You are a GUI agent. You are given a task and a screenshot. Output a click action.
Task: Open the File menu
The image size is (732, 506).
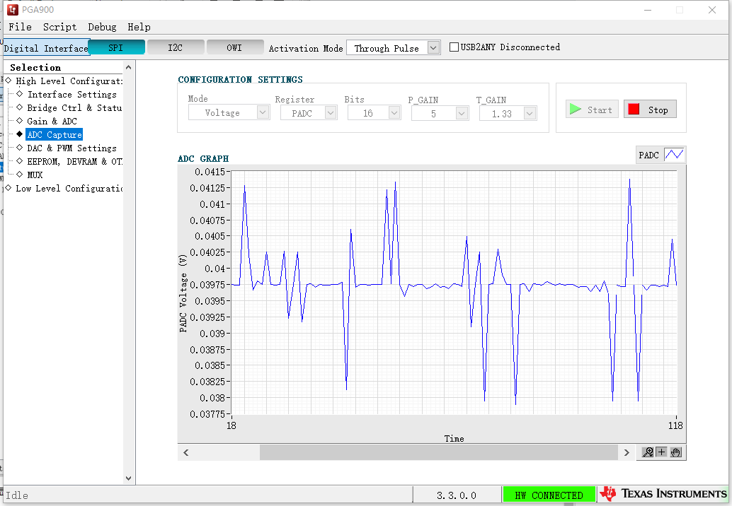20,27
